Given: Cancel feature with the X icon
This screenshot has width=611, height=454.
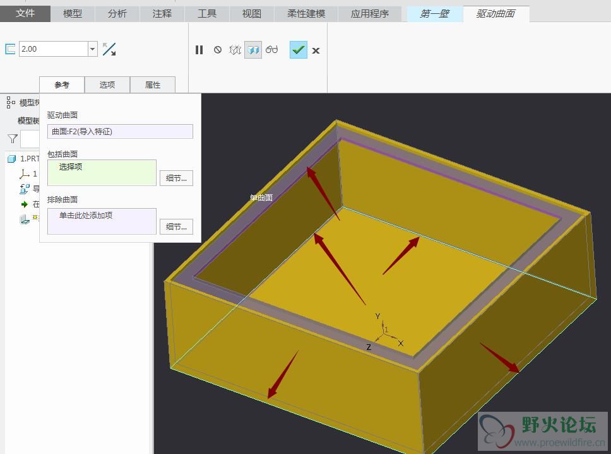Looking at the screenshot, I should (316, 50).
